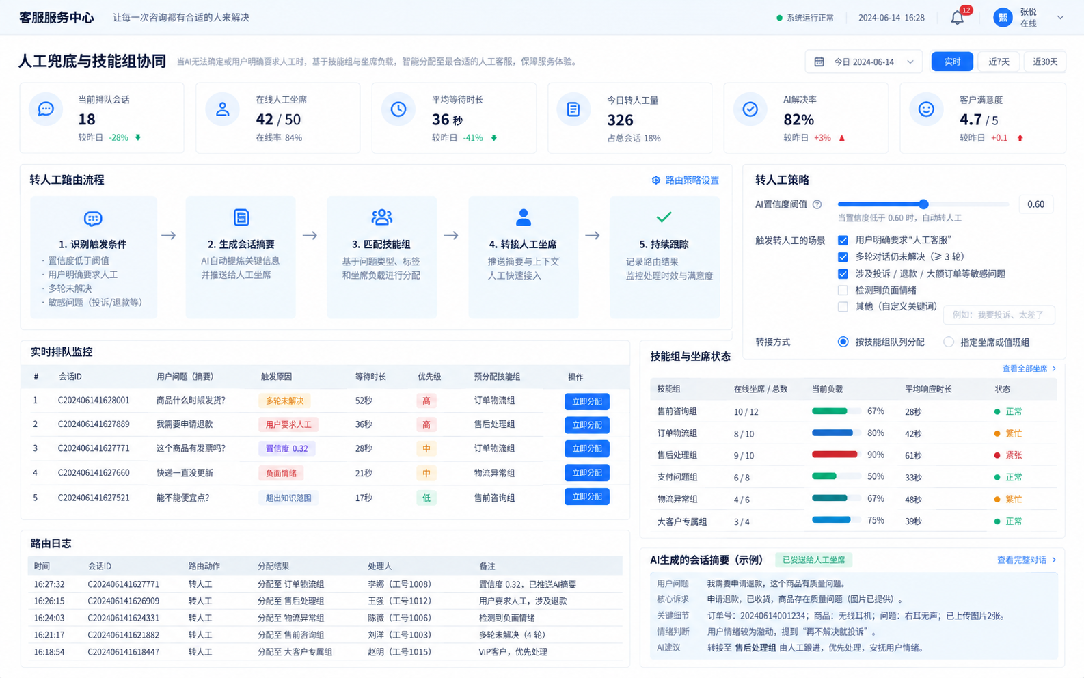Click session ID C202406141627771 in queue table
Image resolution: width=1084 pixels, height=678 pixels.
pos(94,448)
